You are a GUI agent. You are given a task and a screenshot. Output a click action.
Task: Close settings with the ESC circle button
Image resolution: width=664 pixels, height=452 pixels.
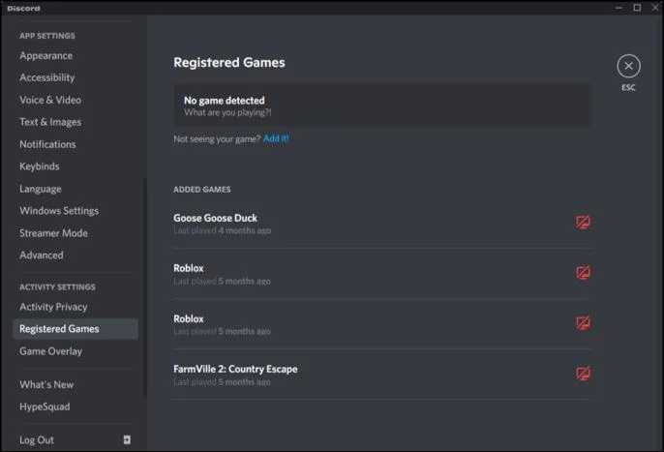point(628,66)
